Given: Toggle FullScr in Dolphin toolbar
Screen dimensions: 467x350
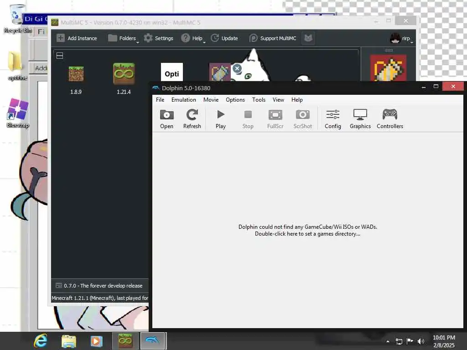Looking at the screenshot, I should pyautogui.click(x=275, y=119).
